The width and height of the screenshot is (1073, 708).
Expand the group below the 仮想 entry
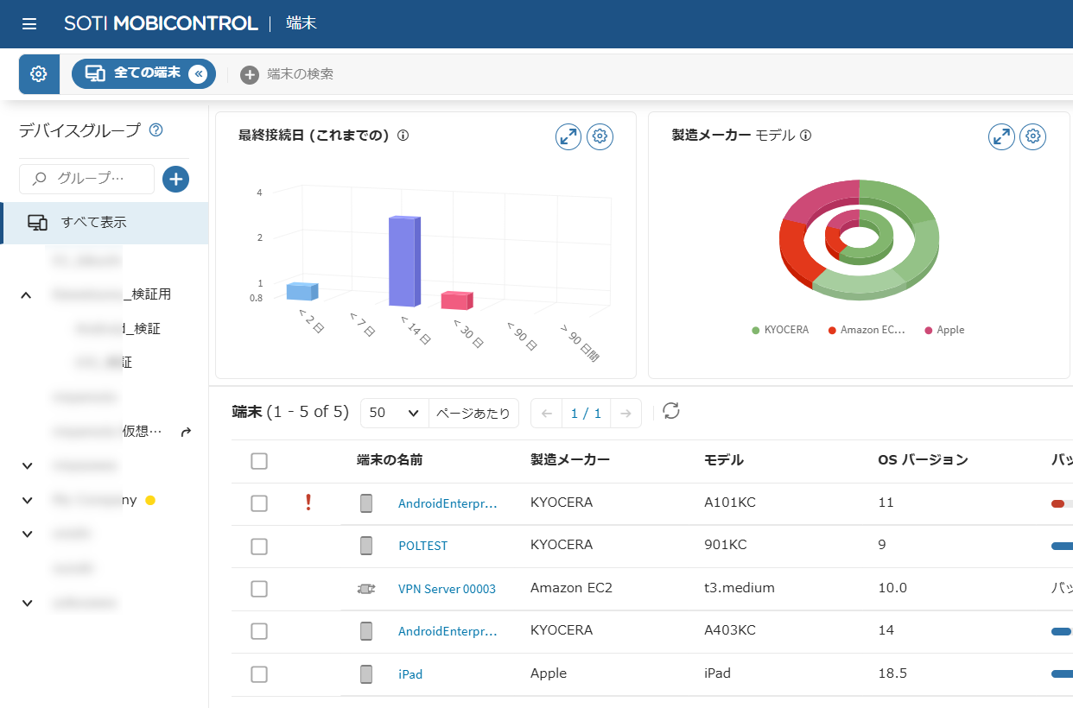point(27,466)
